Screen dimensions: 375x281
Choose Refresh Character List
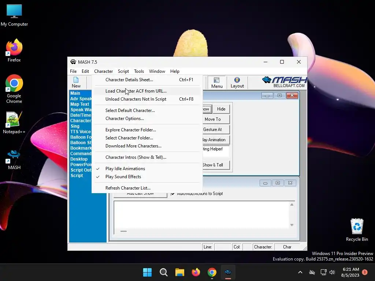tap(147, 188)
